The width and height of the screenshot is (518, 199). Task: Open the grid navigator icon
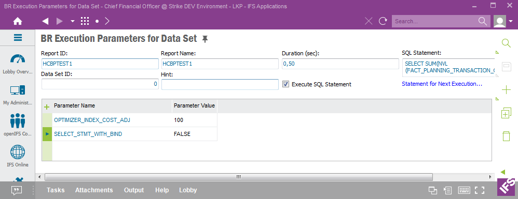click(x=85, y=21)
